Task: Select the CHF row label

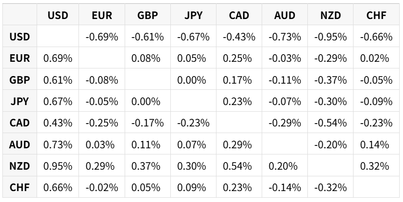Action: click(x=20, y=187)
